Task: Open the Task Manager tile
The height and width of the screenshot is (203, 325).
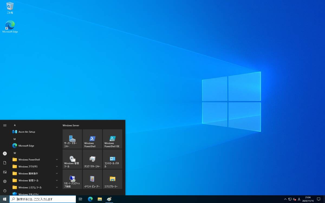Action: (x=92, y=159)
